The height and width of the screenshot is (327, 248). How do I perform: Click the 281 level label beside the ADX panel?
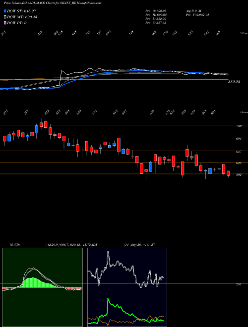[x=239, y=284]
